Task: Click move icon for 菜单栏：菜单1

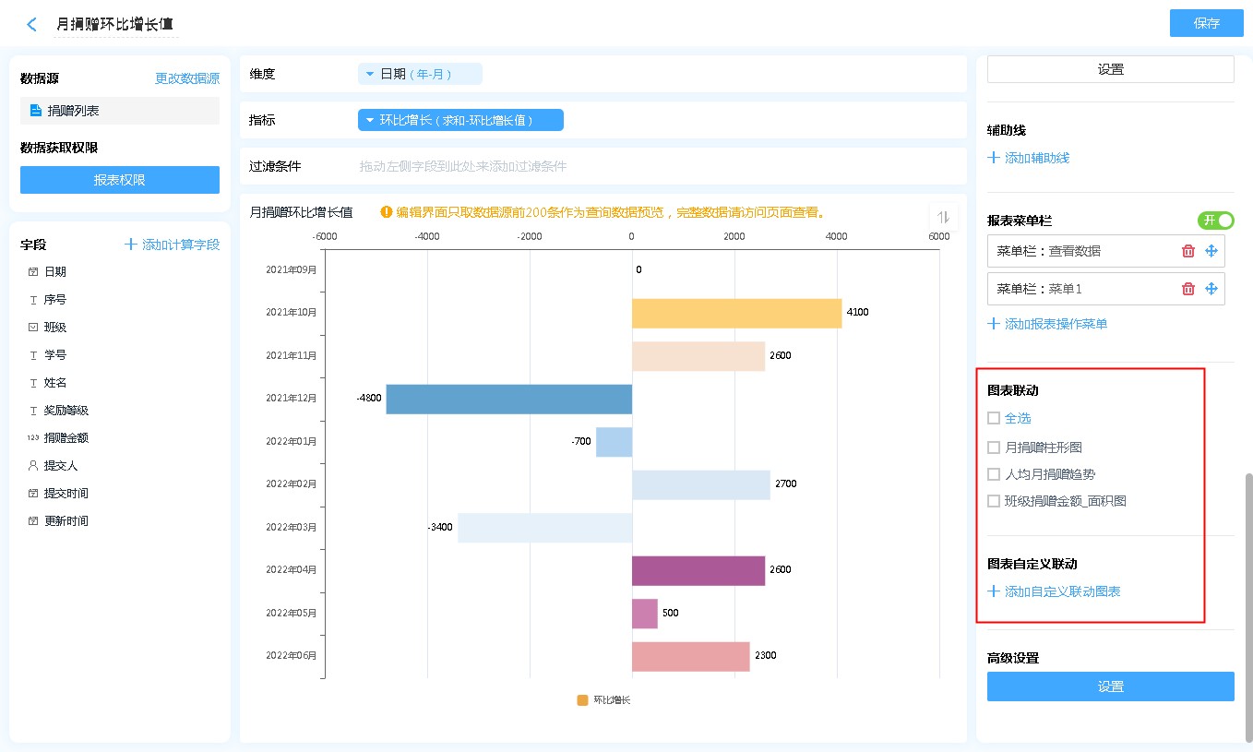Action: tap(1211, 289)
